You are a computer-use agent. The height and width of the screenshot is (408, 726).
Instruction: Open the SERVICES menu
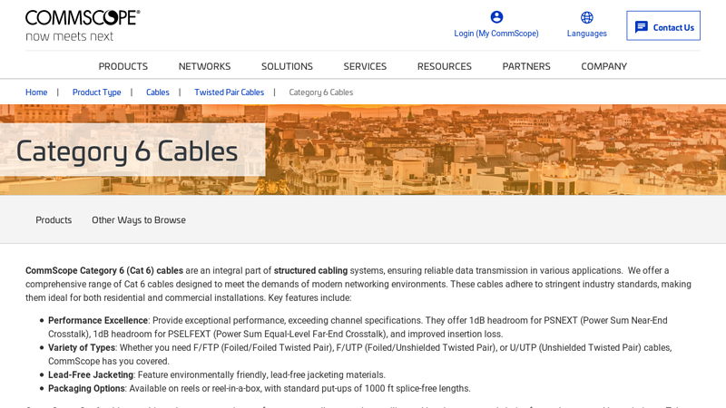pyautogui.click(x=365, y=66)
